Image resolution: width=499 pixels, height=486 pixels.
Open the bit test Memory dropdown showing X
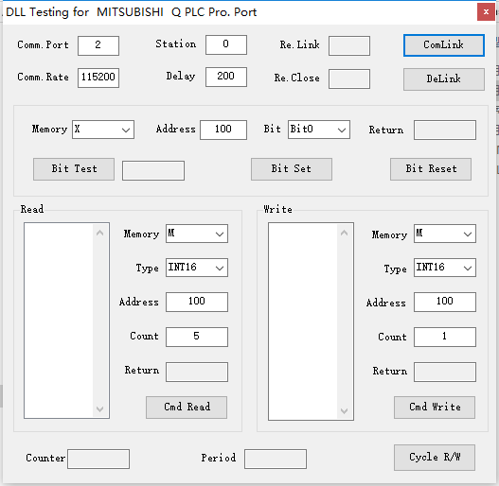103,130
